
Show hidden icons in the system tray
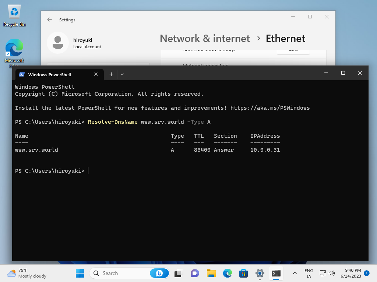coord(295,273)
